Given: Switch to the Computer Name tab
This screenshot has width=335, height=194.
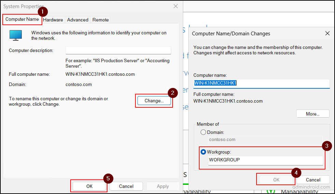Looking at the screenshot, I should [22, 19].
